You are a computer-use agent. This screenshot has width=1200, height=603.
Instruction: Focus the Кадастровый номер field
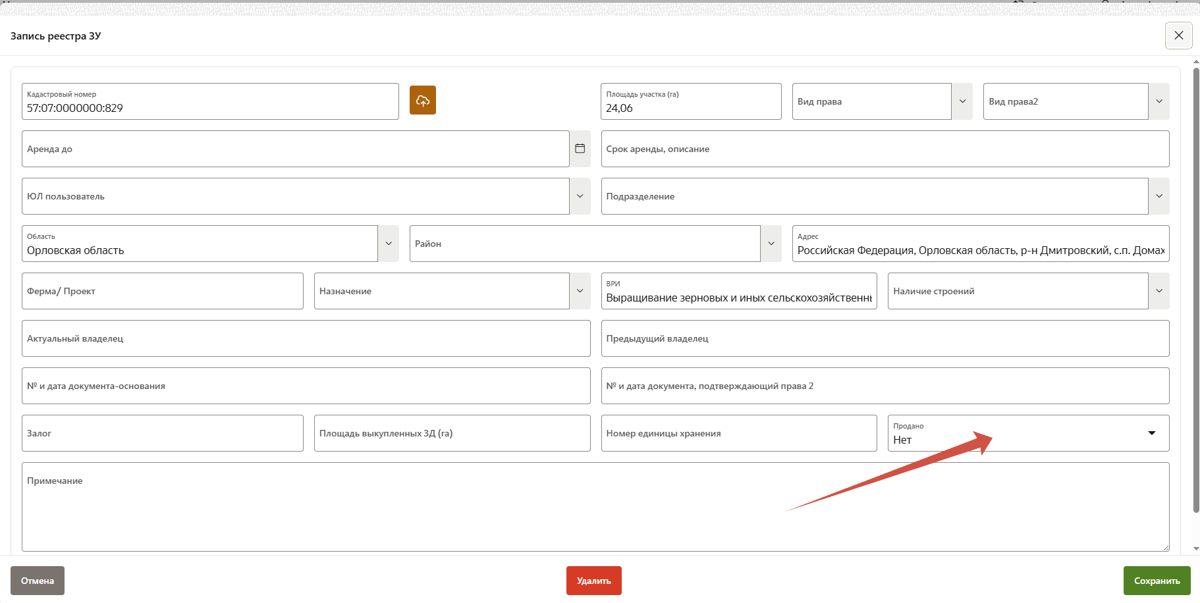click(x=209, y=108)
